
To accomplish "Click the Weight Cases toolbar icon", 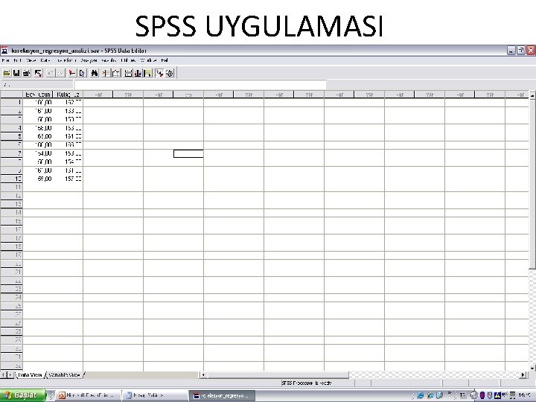I will coord(138,73).
